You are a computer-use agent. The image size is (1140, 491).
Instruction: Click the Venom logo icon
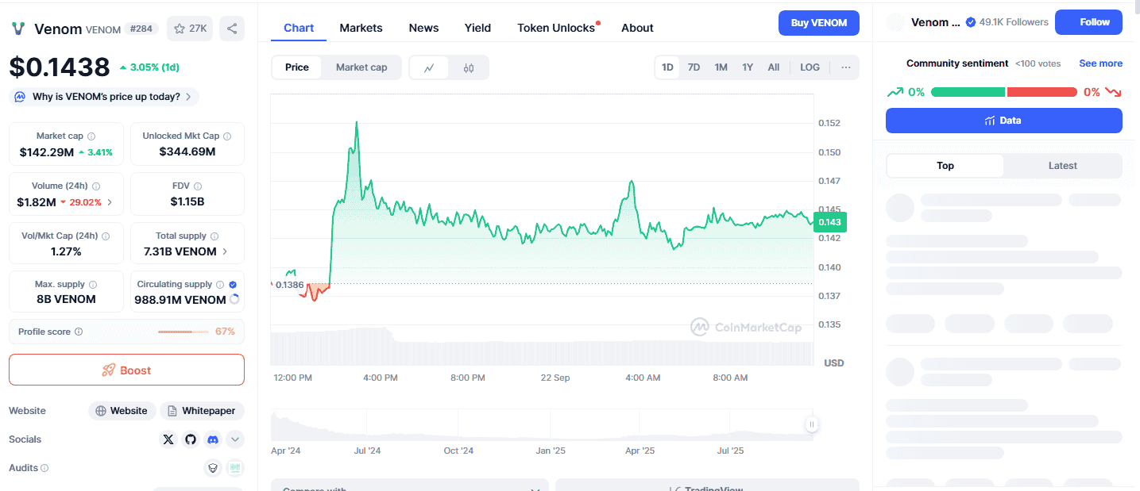coord(18,29)
